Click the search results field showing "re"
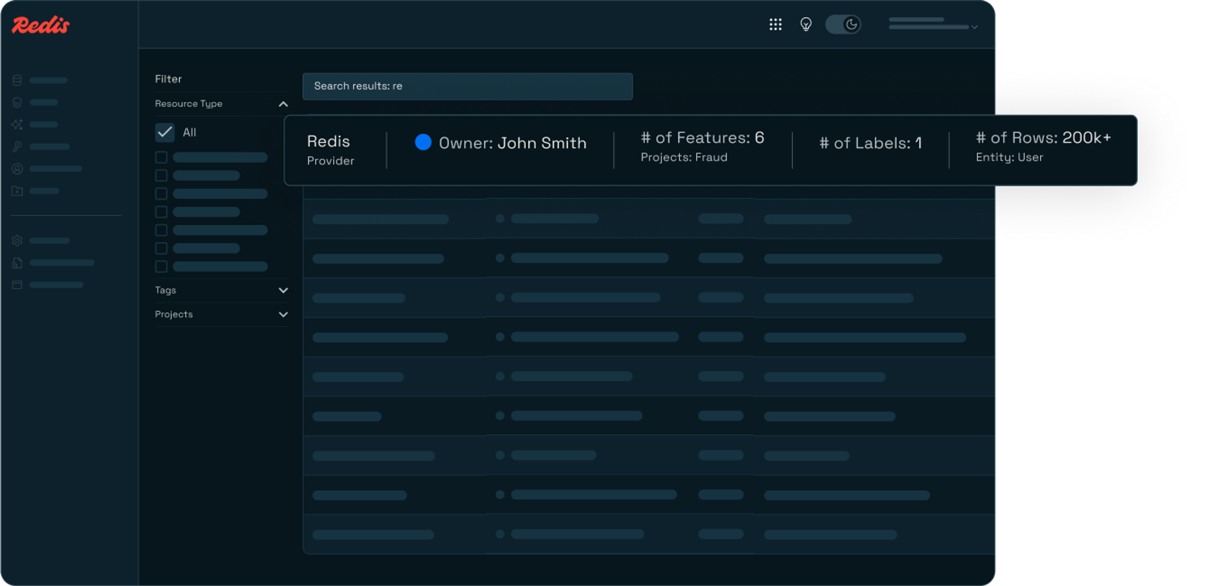The image size is (1207, 586). point(468,86)
